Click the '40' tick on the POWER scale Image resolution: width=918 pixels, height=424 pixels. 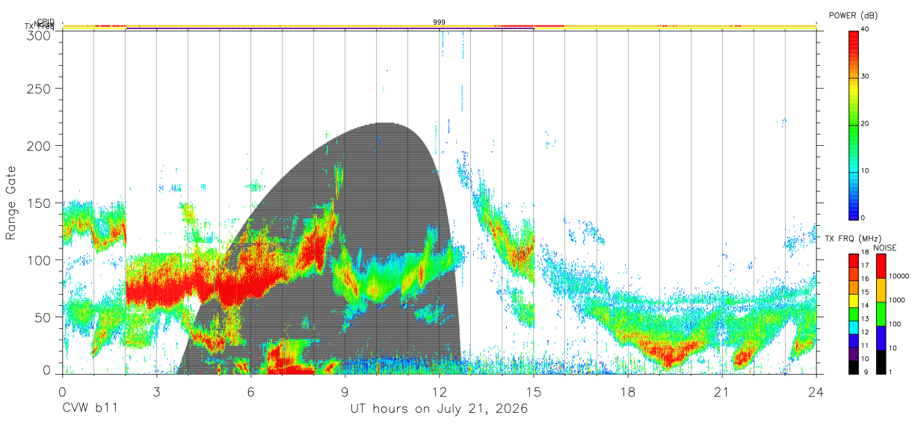(x=865, y=29)
